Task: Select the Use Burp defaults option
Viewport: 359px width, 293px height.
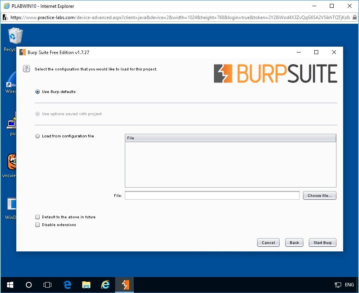Action: (x=38, y=92)
